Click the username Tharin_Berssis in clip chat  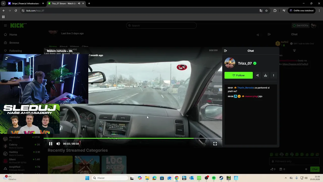(245, 88)
